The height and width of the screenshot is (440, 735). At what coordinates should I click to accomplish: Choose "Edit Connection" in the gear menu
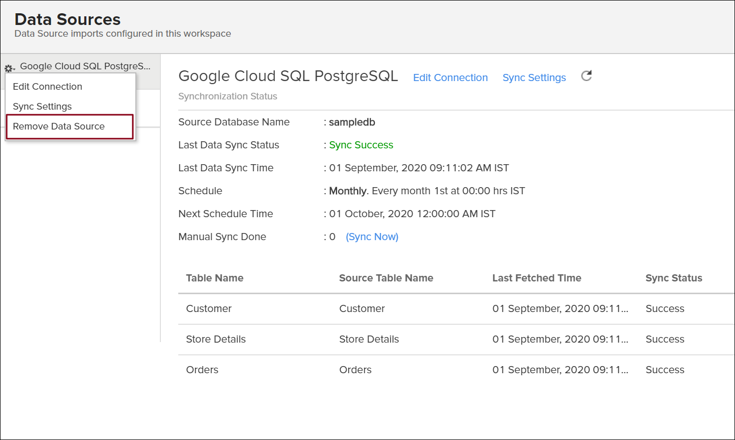[47, 86]
